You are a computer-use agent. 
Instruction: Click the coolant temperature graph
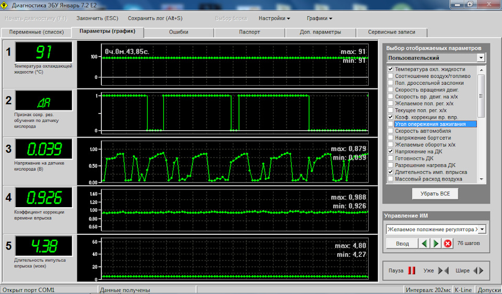(235, 65)
